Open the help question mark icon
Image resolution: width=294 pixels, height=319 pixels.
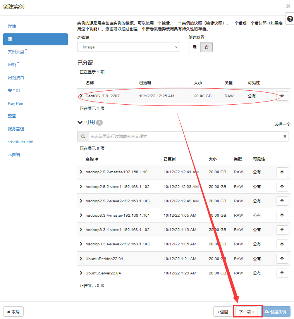click(290, 19)
